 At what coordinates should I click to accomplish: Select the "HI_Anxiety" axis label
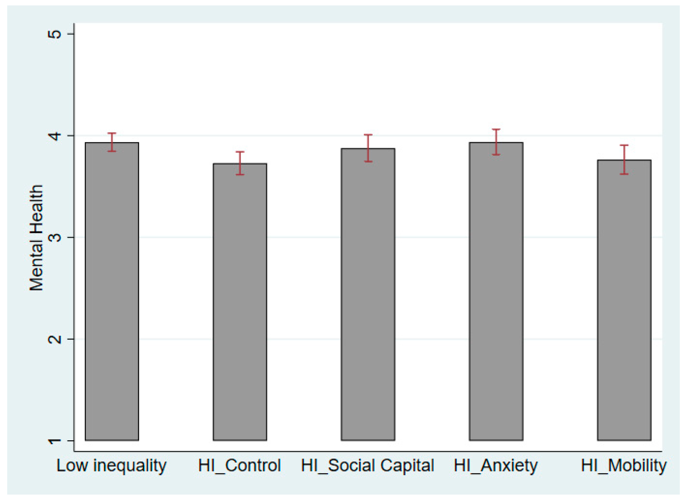pyautogui.click(x=496, y=466)
